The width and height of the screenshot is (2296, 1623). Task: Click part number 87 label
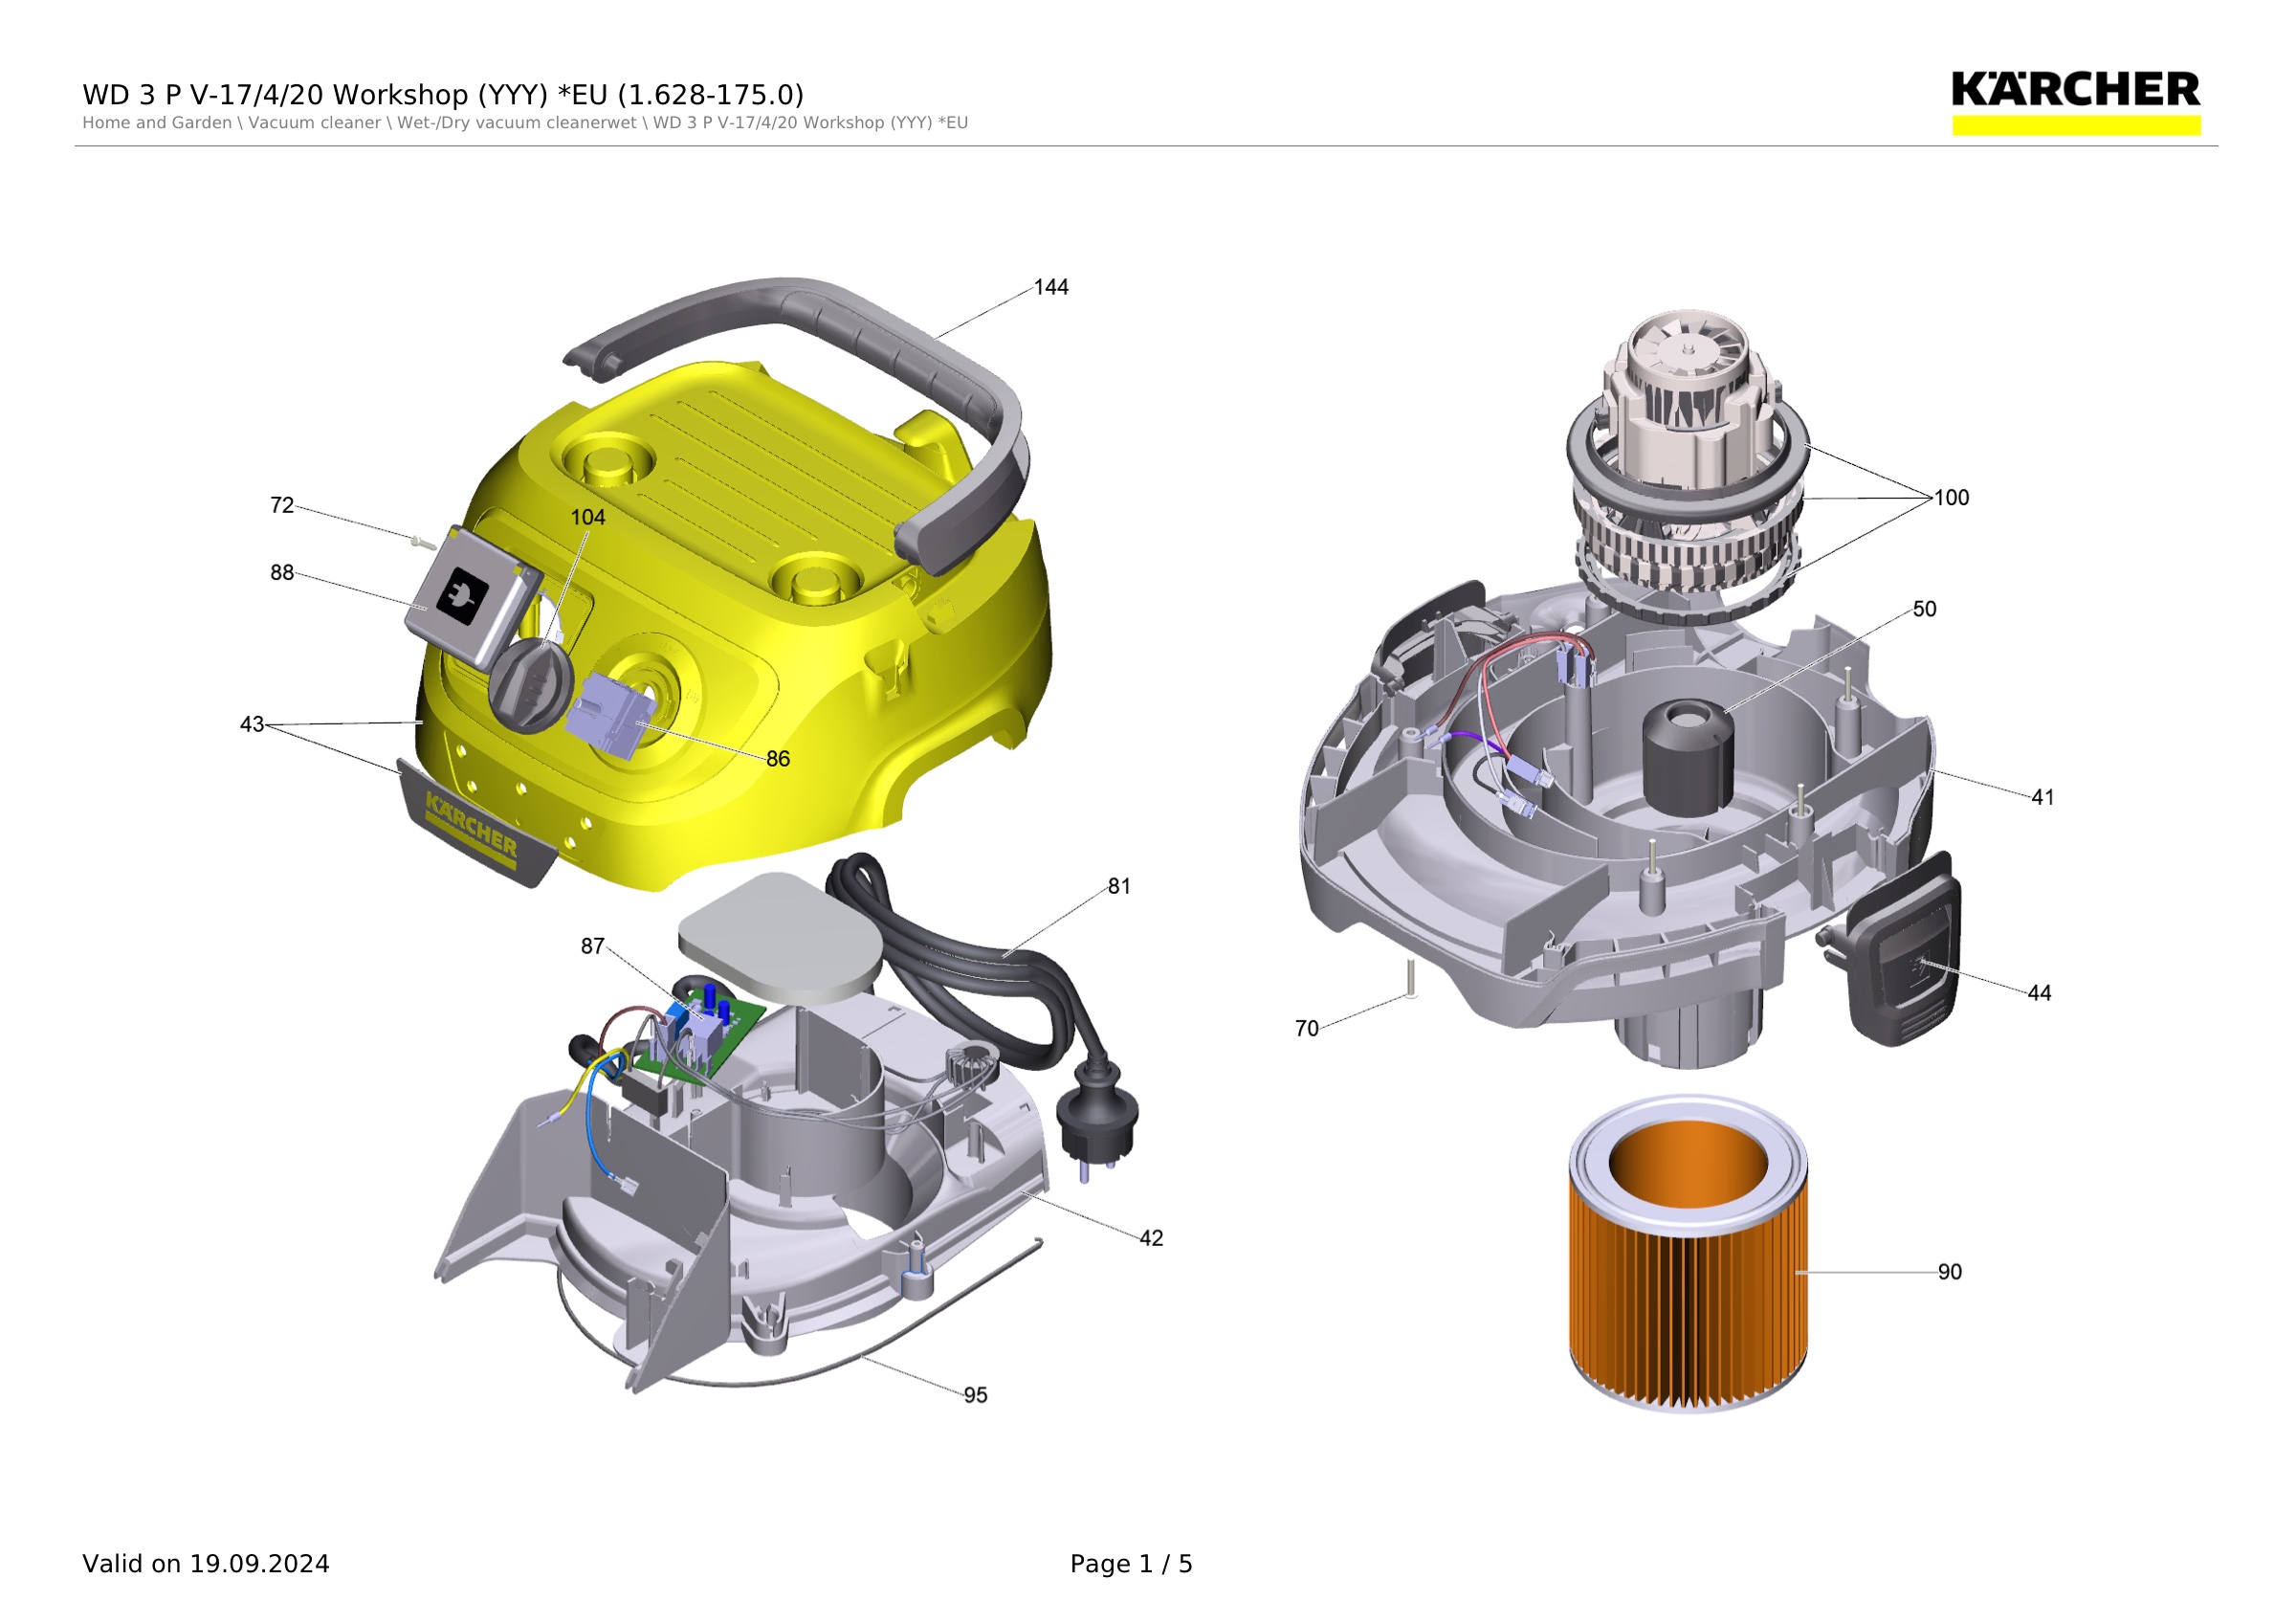click(593, 947)
